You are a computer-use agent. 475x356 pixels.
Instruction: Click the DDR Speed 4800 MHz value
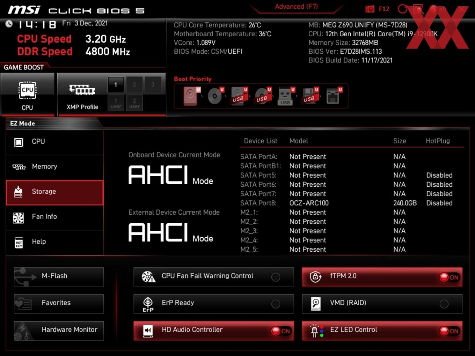click(x=108, y=52)
